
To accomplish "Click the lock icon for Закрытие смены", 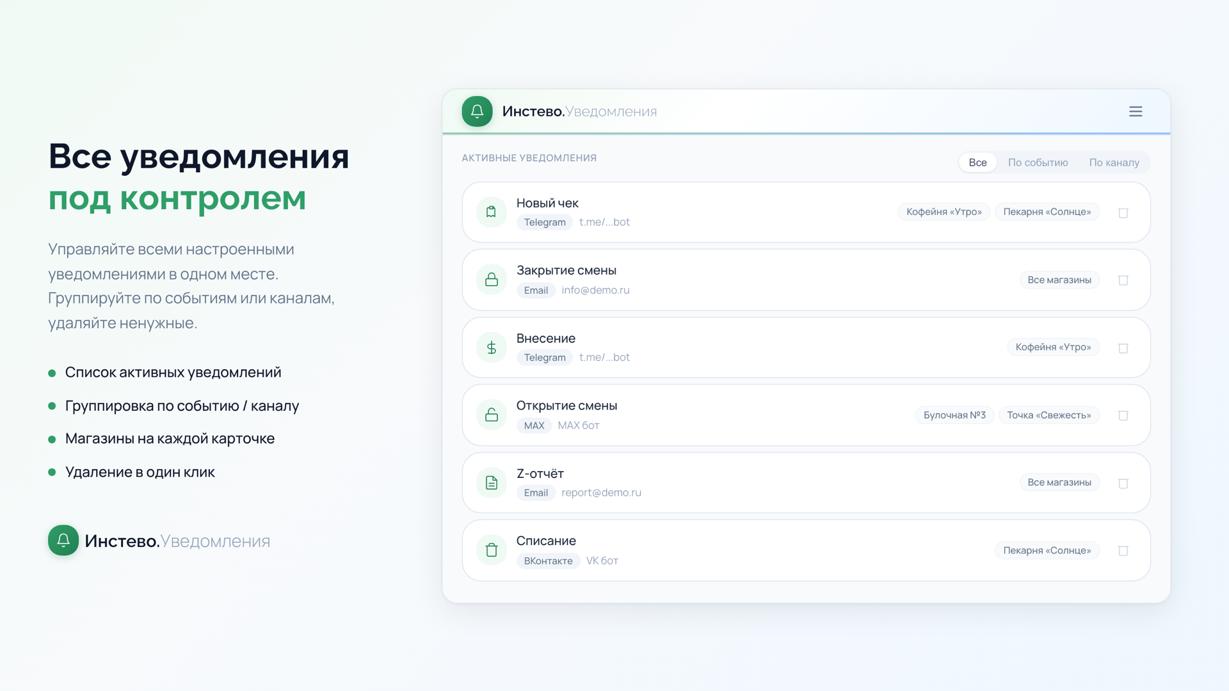I will [491, 280].
